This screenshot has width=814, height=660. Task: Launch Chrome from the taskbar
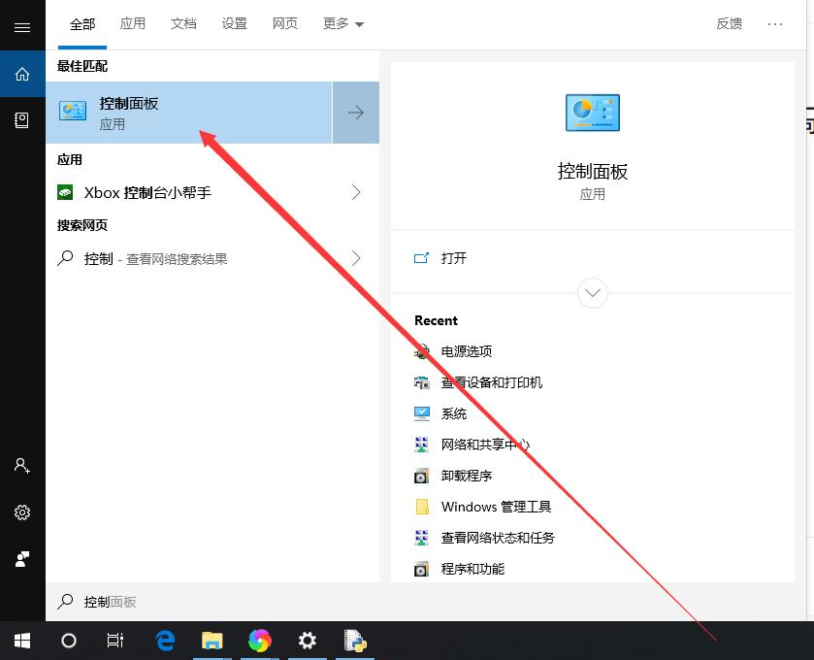coord(259,641)
